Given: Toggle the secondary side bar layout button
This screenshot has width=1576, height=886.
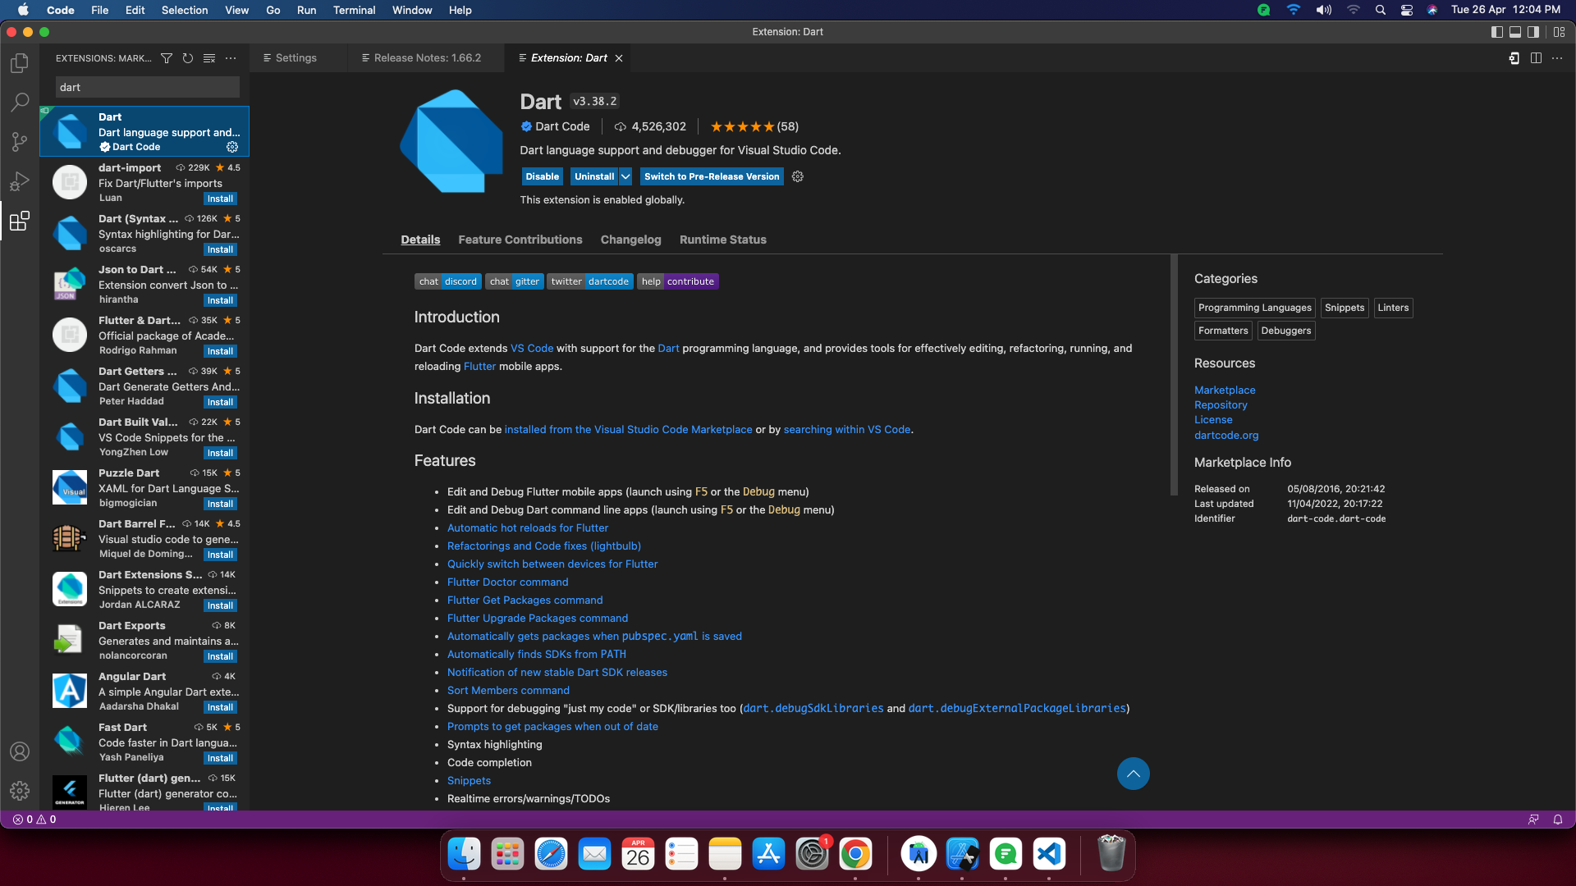Looking at the screenshot, I should tap(1533, 32).
